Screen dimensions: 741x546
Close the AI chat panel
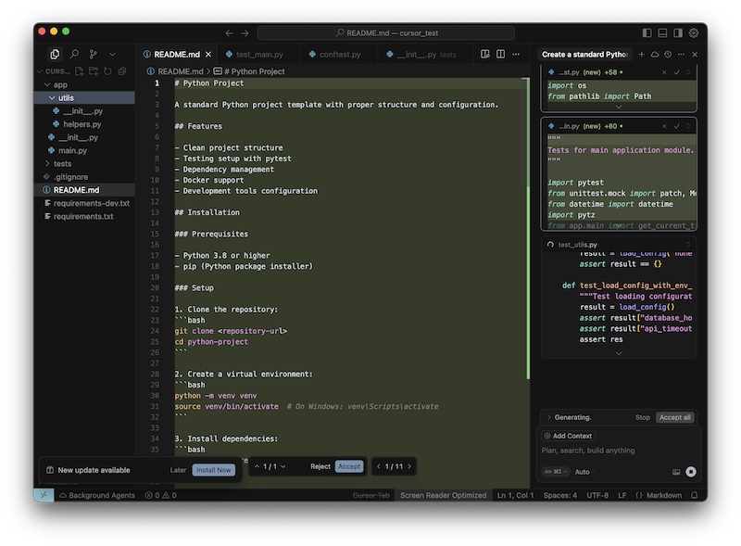tap(695, 55)
